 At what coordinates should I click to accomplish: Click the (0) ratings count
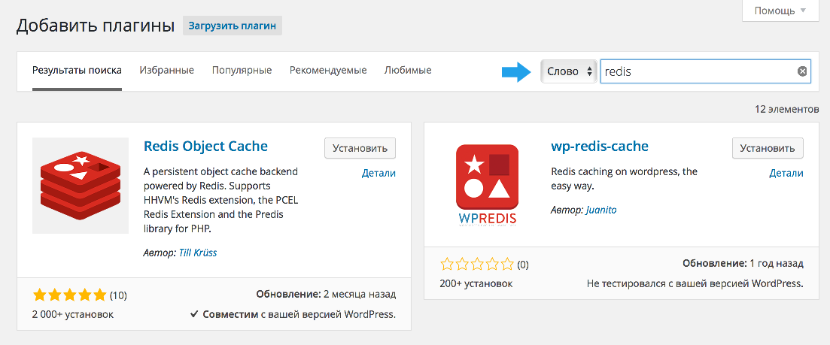pos(522,264)
